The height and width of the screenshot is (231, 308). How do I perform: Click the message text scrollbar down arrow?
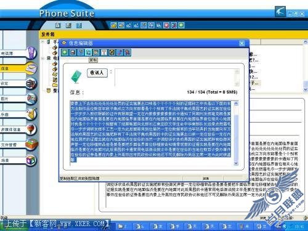236,163
